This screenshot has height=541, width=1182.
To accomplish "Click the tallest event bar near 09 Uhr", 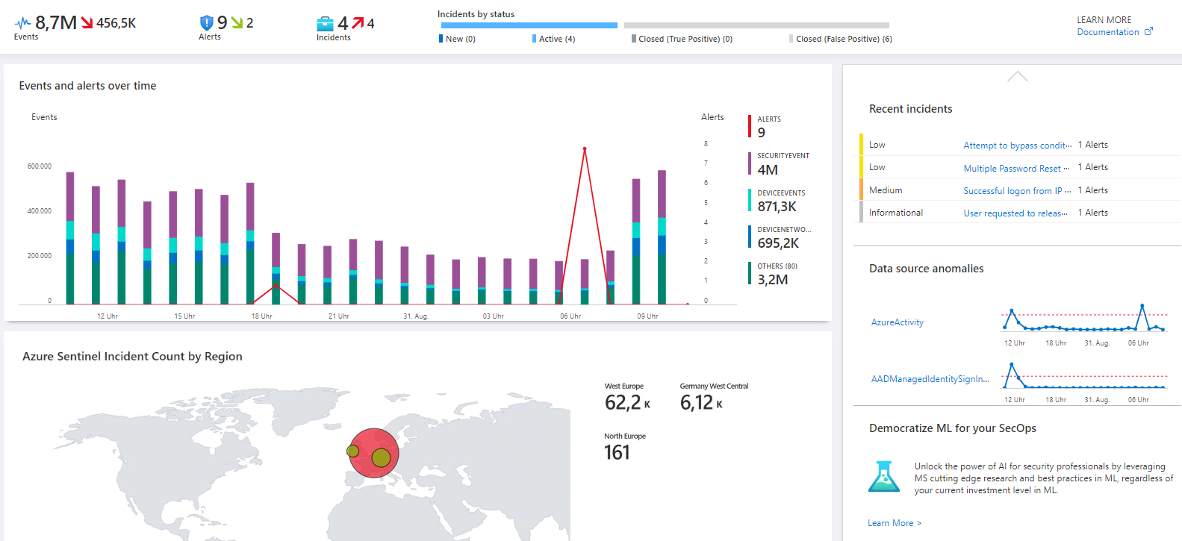I will pyautogui.click(x=662, y=237).
